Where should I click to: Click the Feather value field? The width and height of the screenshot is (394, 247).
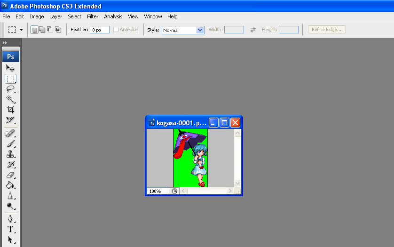pos(100,30)
